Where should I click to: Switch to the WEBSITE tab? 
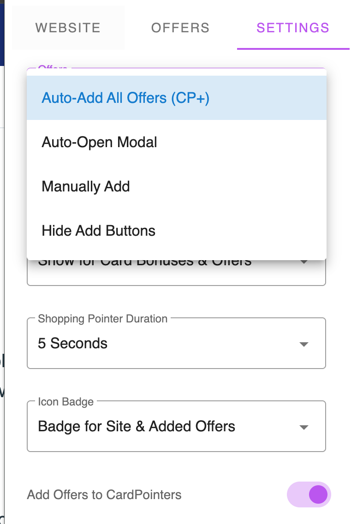[x=68, y=28]
